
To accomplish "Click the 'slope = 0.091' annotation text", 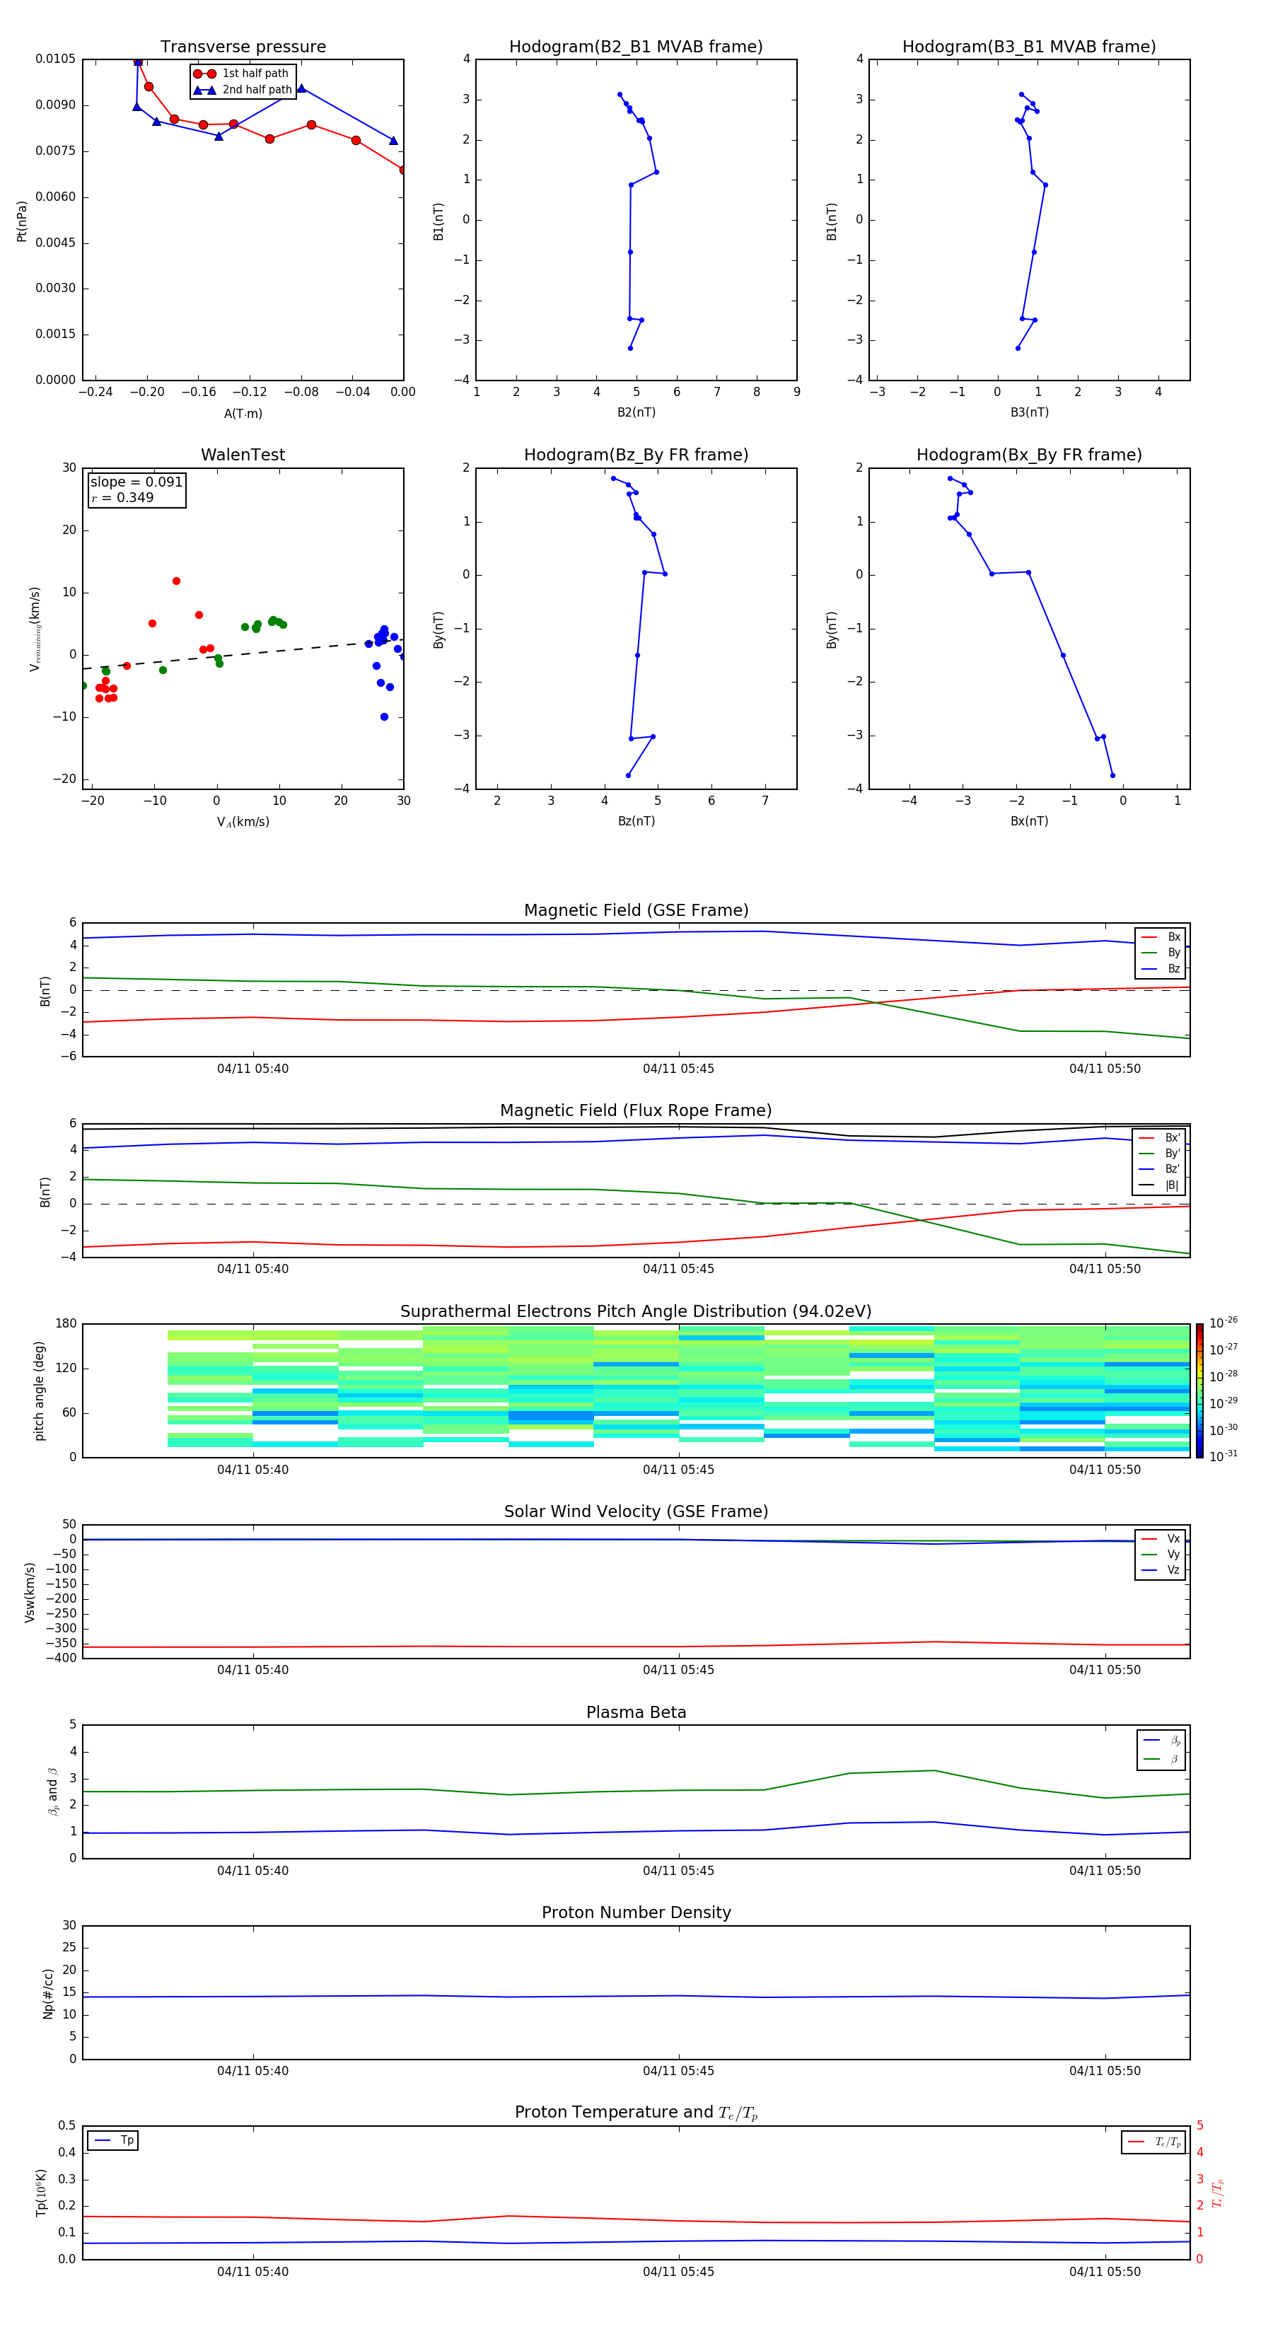I will [136, 482].
